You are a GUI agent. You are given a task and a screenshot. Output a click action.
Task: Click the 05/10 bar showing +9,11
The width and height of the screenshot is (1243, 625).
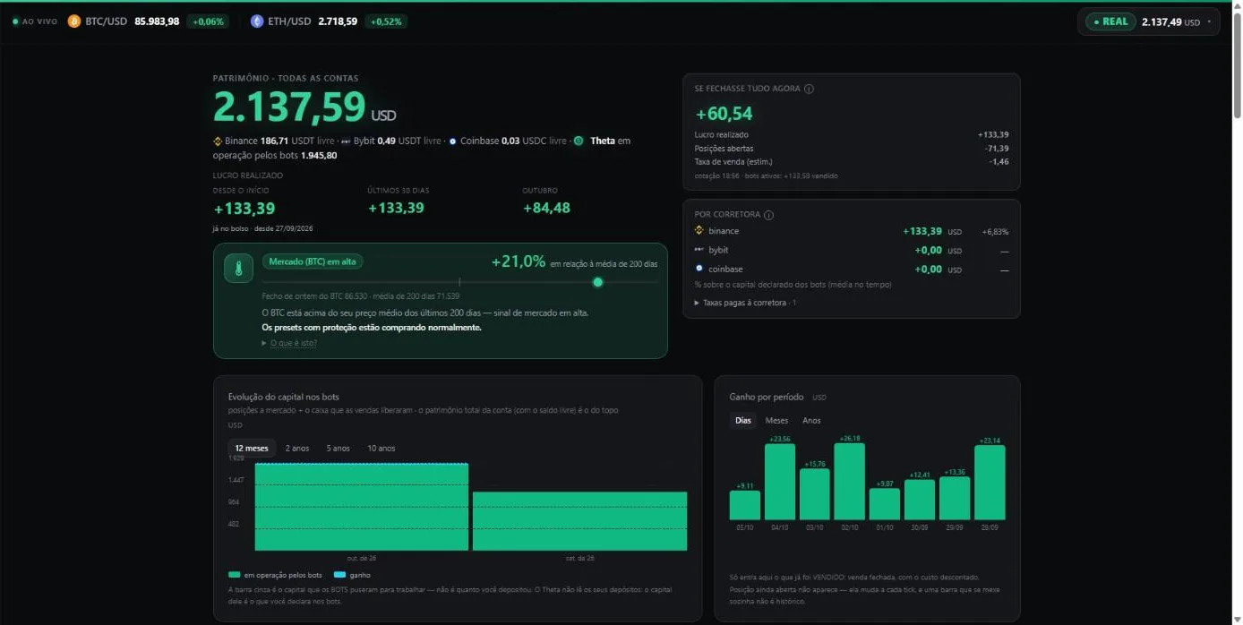click(745, 505)
